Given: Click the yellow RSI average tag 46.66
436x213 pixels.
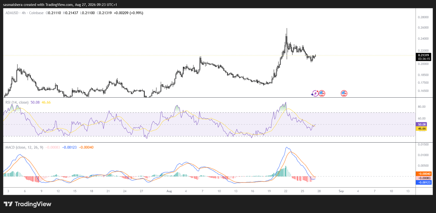Looking at the screenshot, I should [x=422, y=128].
